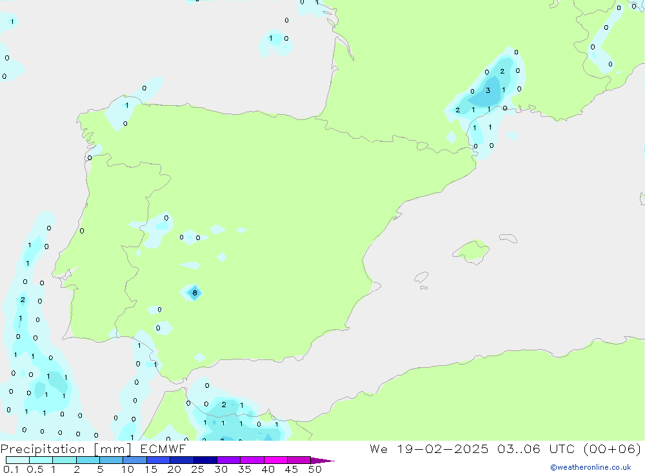Click legend label '15'

[150, 469]
